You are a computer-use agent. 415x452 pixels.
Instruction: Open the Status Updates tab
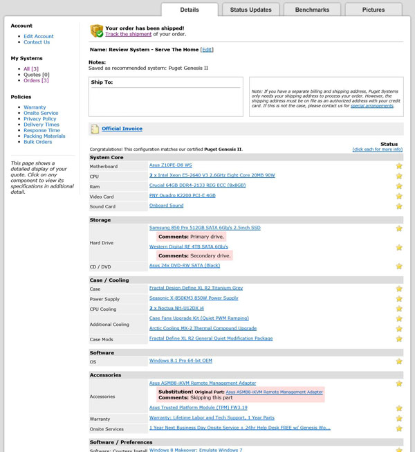point(251,10)
